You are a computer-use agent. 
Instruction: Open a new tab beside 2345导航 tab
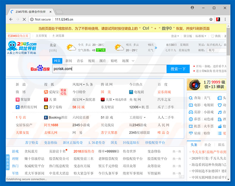(x=59, y=12)
